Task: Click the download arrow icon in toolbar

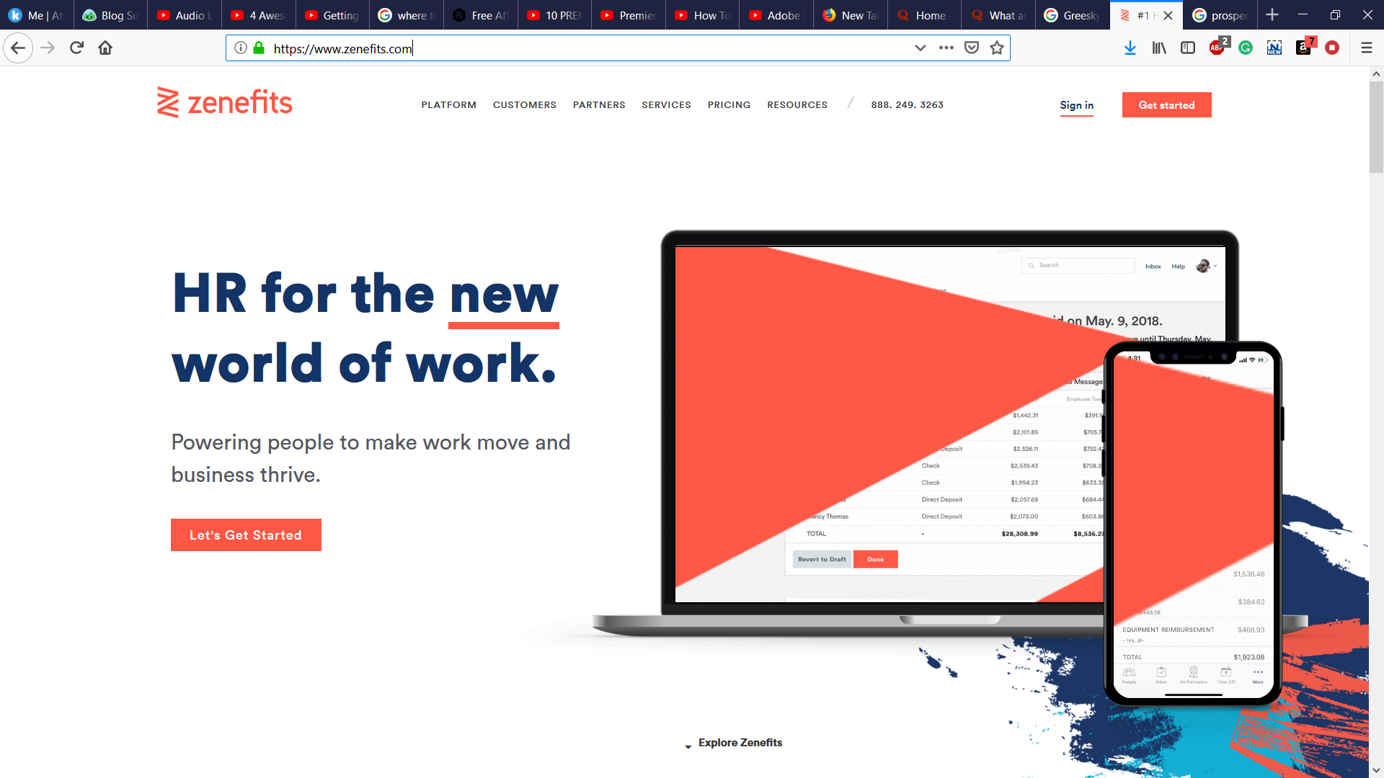Action: [x=1130, y=48]
